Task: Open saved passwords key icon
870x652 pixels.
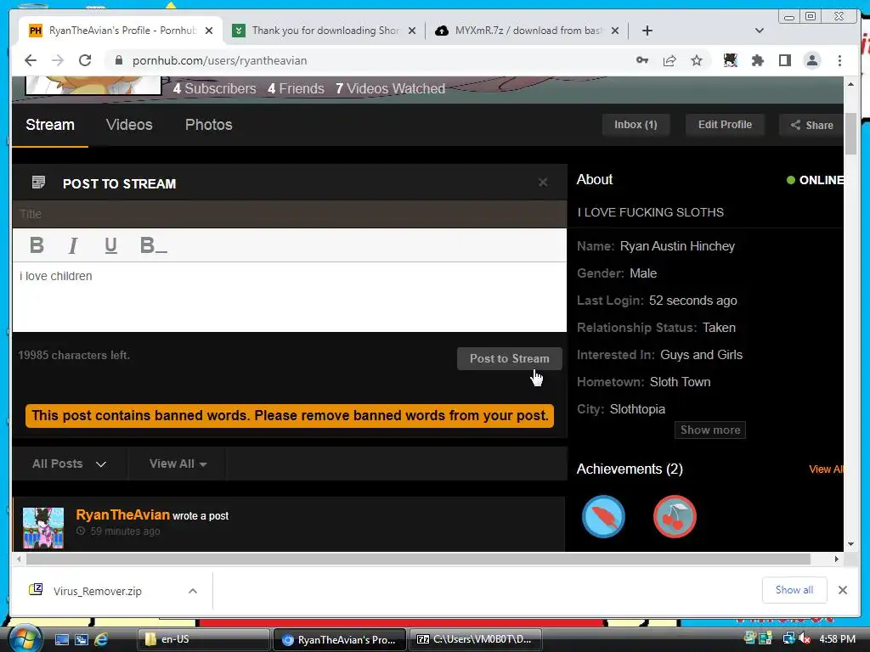Action: pyautogui.click(x=642, y=60)
